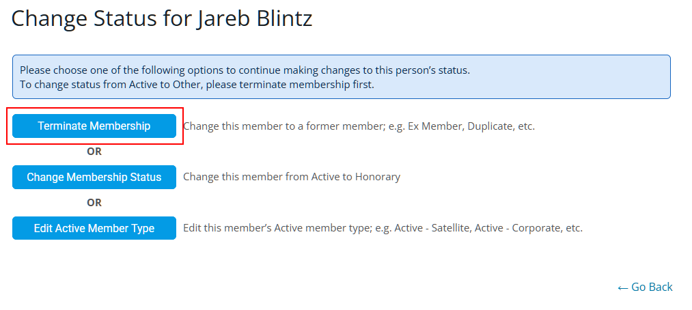Click the Terminate Membership button

coord(94,126)
